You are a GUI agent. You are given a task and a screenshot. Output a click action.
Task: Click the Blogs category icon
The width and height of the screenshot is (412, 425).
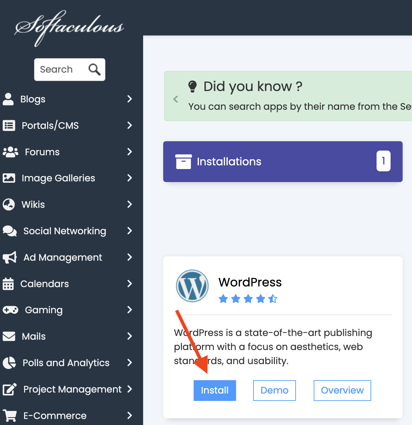click(8, 99)
